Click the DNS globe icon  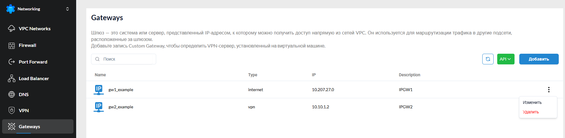[12, 94]
